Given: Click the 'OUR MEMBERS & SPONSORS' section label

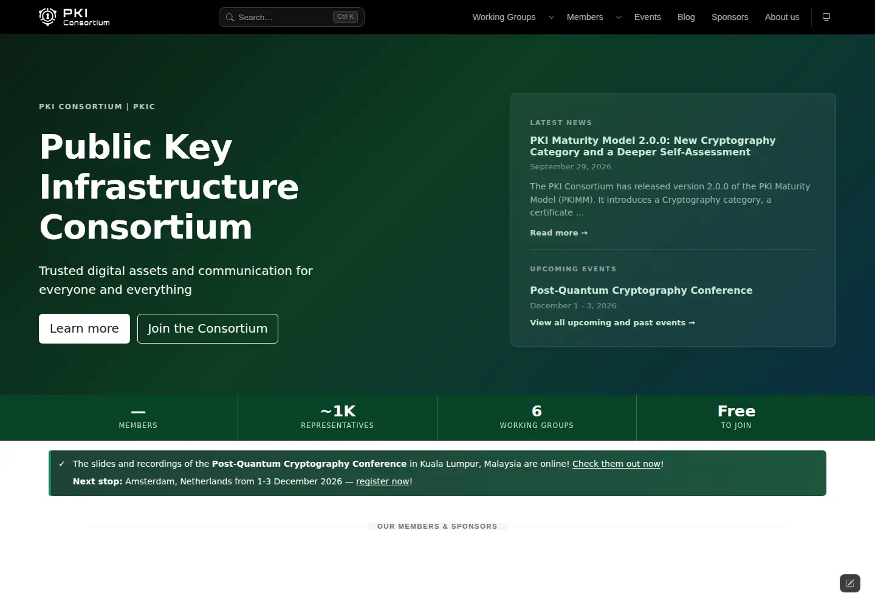Looking at the screenshot, I should [x=437, y=526].
